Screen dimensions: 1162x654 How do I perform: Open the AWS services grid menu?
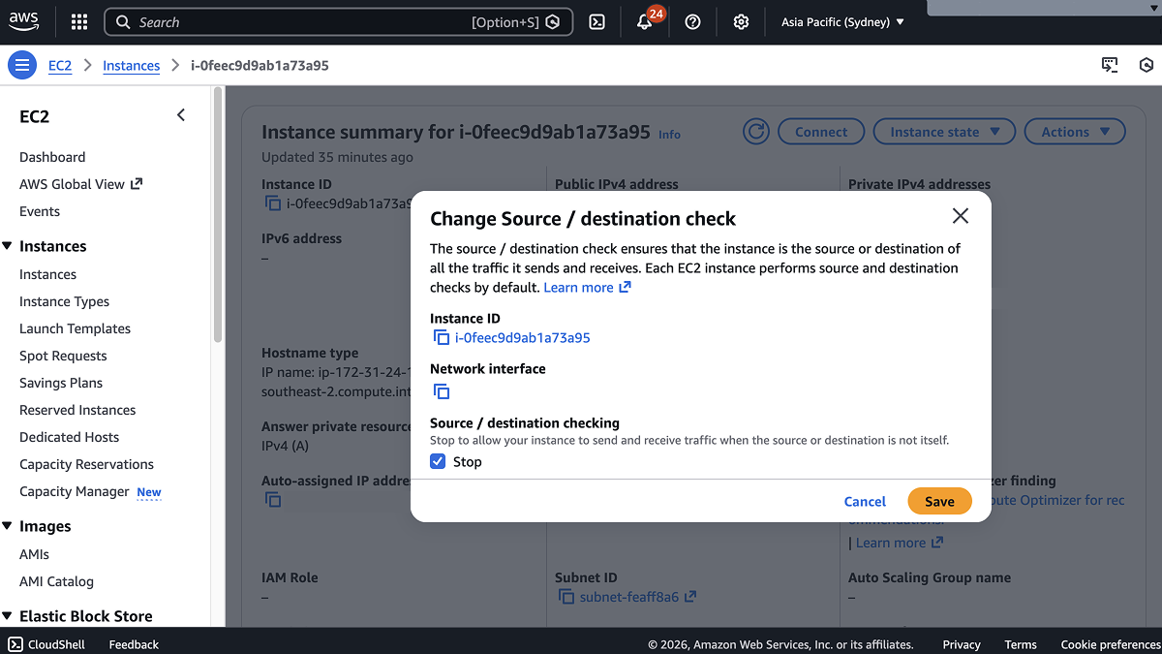(x=78, y=21)
